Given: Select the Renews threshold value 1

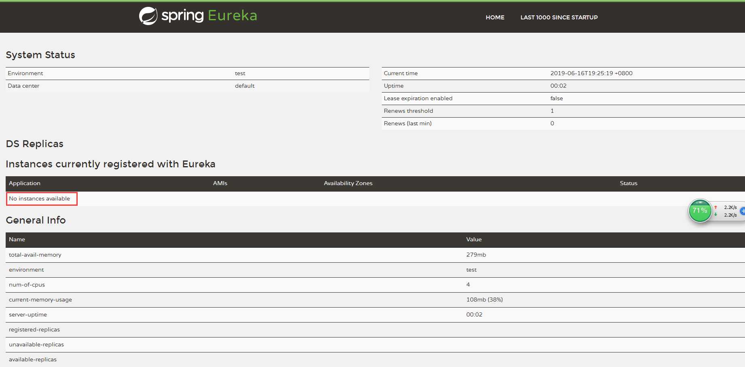Looking at the screenshot, I should tap(552, 111).
